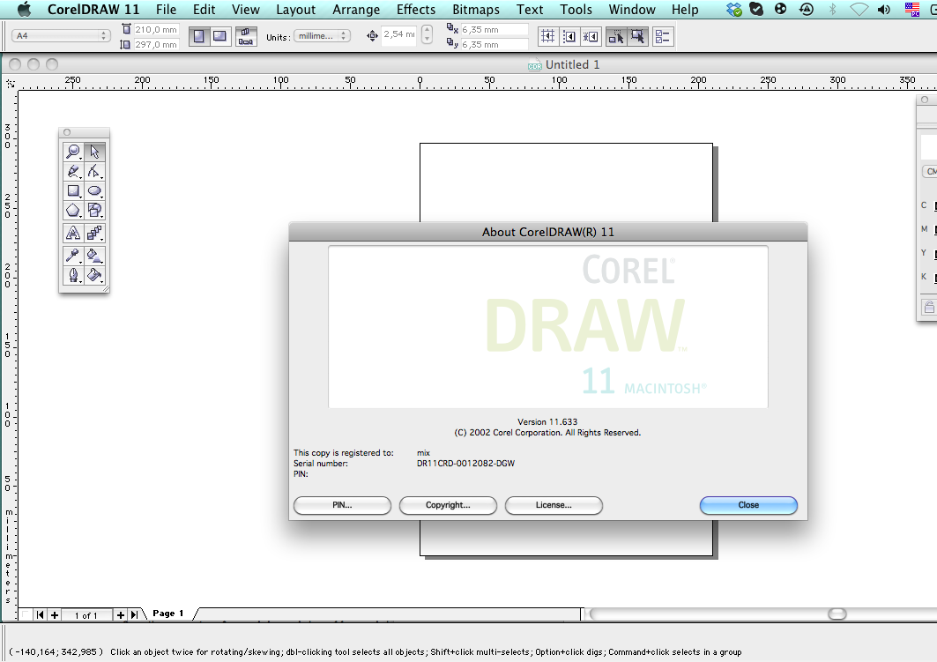Click the page layout default/current toggle button

[246, 36]
